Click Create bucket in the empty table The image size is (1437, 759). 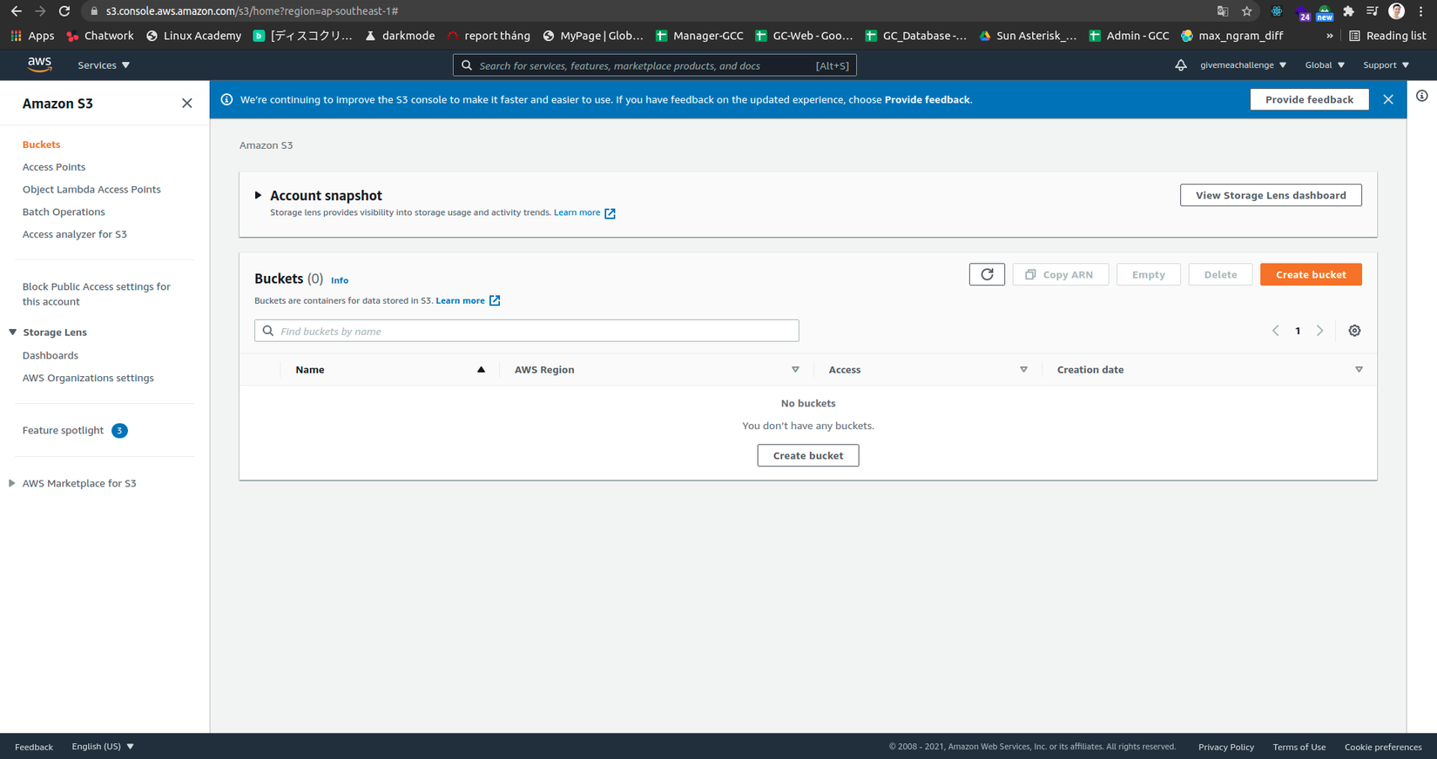(808, 455)
